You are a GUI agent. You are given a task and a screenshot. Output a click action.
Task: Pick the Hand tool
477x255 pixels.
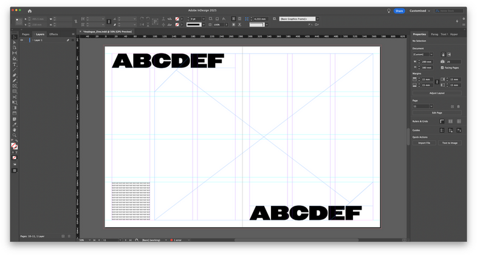(15, 129)
